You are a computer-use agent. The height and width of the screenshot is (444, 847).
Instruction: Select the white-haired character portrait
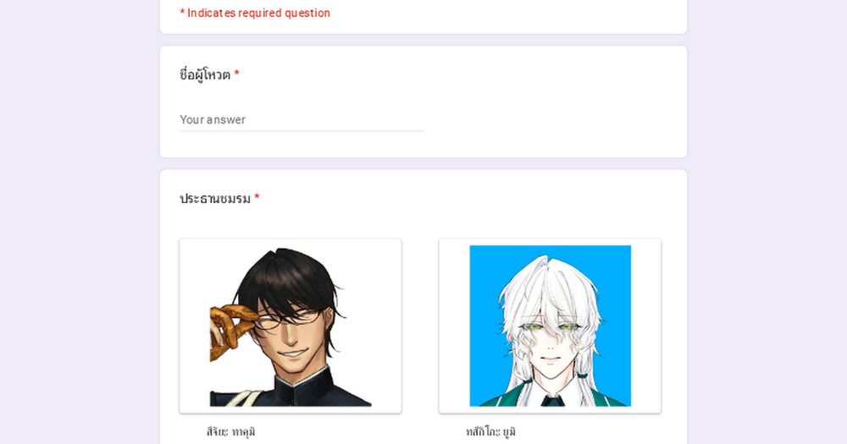coord(550,326)
